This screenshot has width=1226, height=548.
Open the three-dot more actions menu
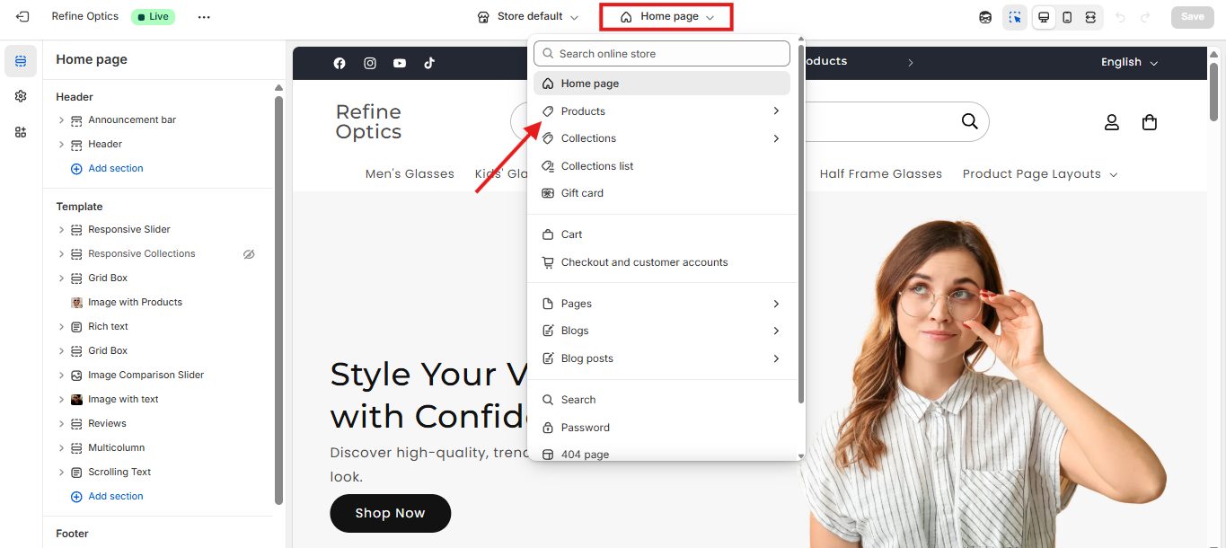click(204, 17)
